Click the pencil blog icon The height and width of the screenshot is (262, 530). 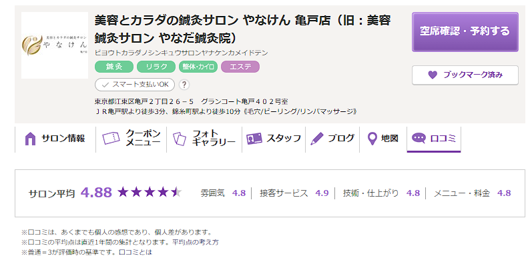316,139
